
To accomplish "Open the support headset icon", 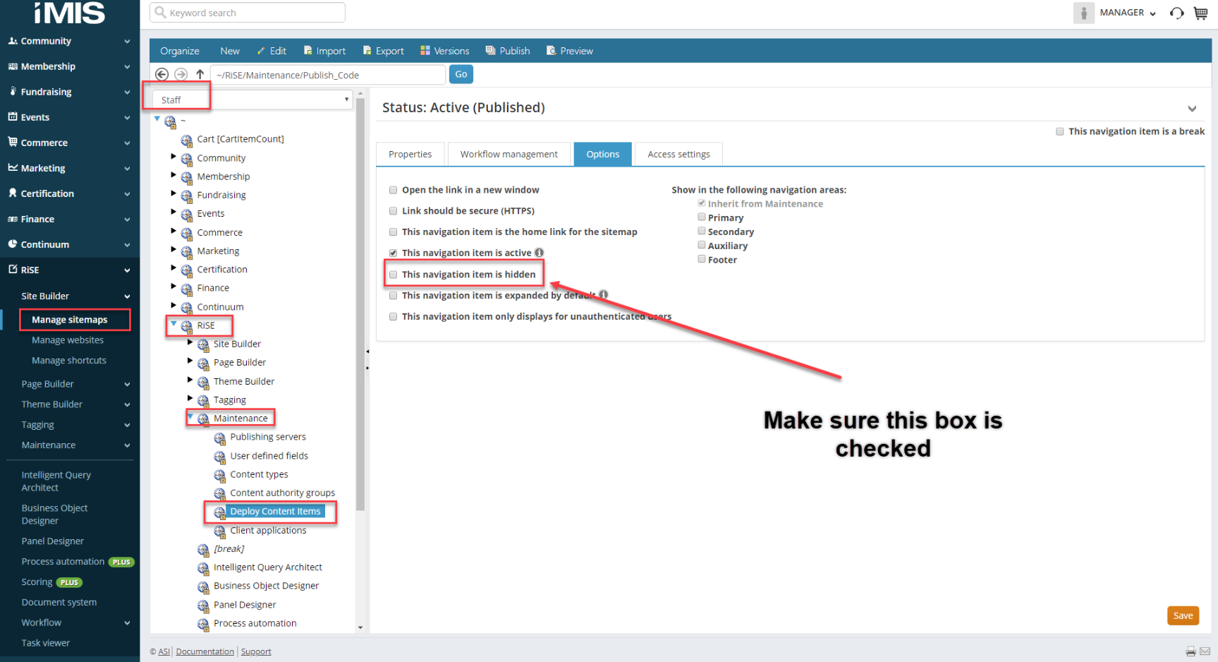I will click(1176, 13).
